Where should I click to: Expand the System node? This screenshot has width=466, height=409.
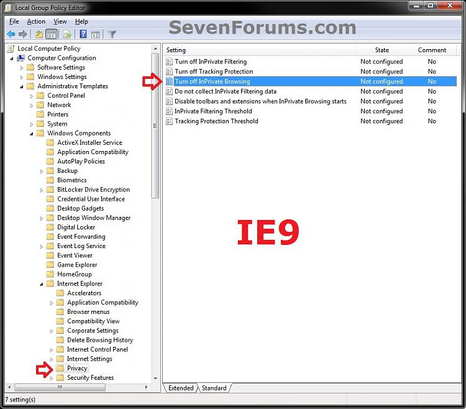click(x=31, y=124)
